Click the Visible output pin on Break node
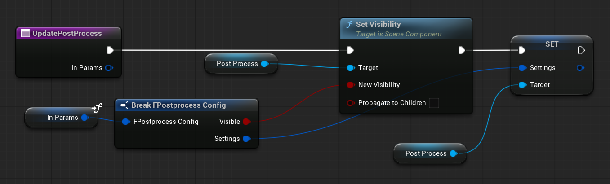Viewport: 610px width, 184px height. (x=246, y=122)
